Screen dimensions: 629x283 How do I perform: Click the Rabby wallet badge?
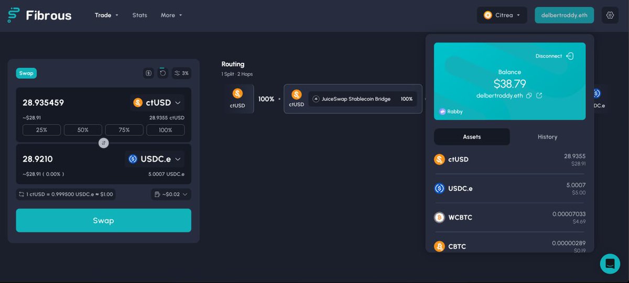[451, 112]
